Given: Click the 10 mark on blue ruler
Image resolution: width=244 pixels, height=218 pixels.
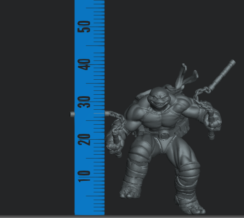Looking at the screenshot, I should (x=84, y=176).
